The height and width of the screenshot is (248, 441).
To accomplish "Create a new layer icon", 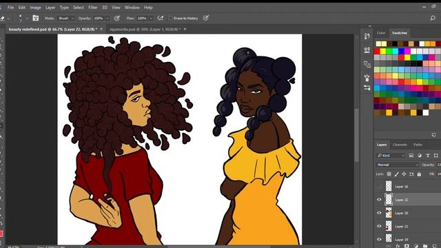I will (x=434, y=246).
